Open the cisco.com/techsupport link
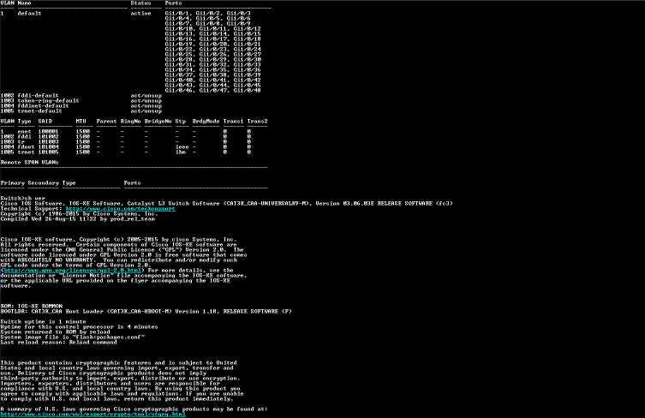Screen dimensions: 645x418 tap(121, 209)
